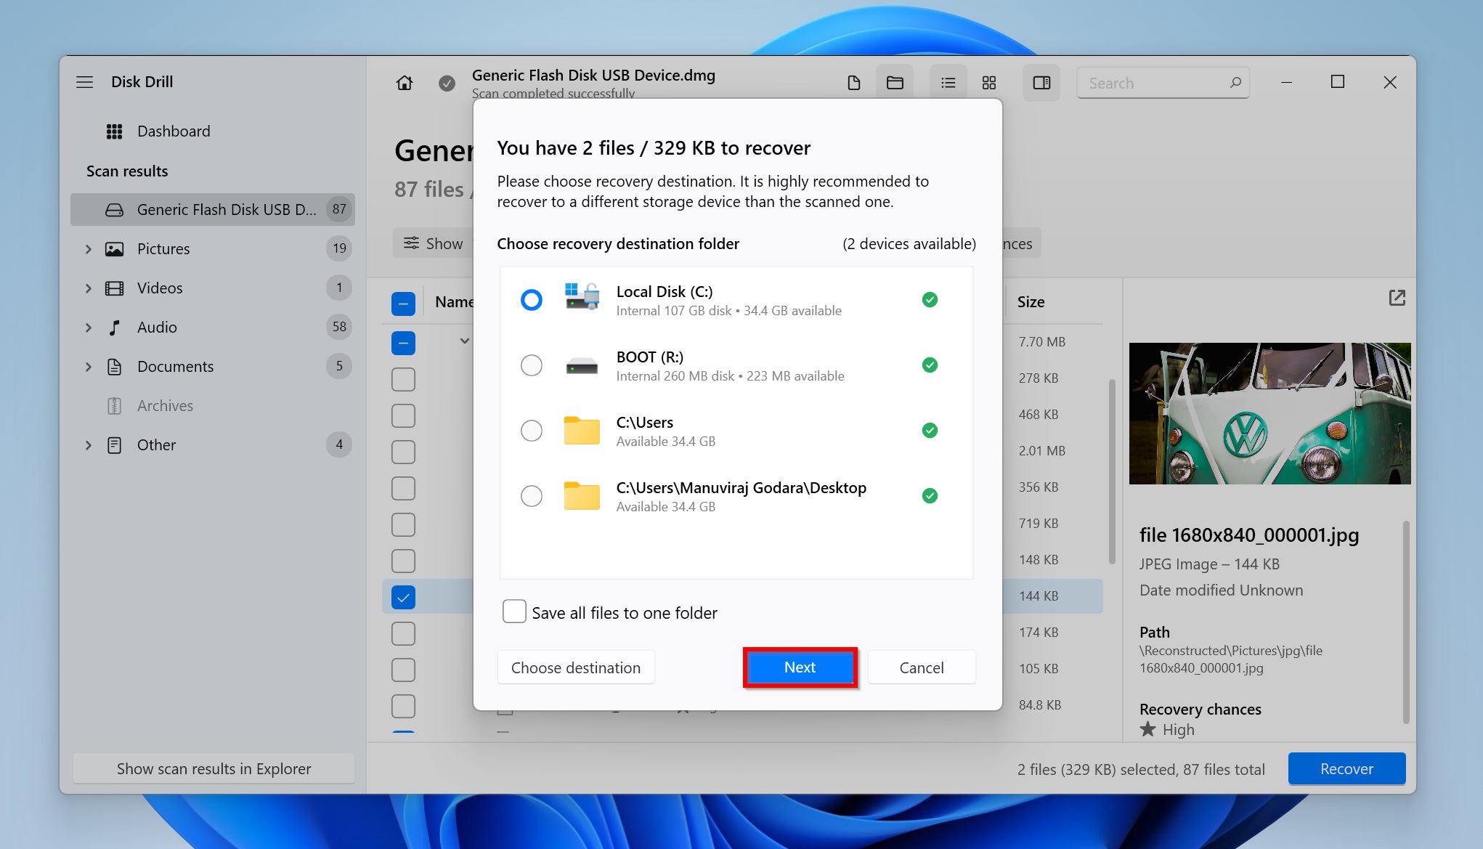The height and width of the screenshot is (849, 1483).
Task: Click Cancel to dismiss dialog
Action: coord(921,667)
